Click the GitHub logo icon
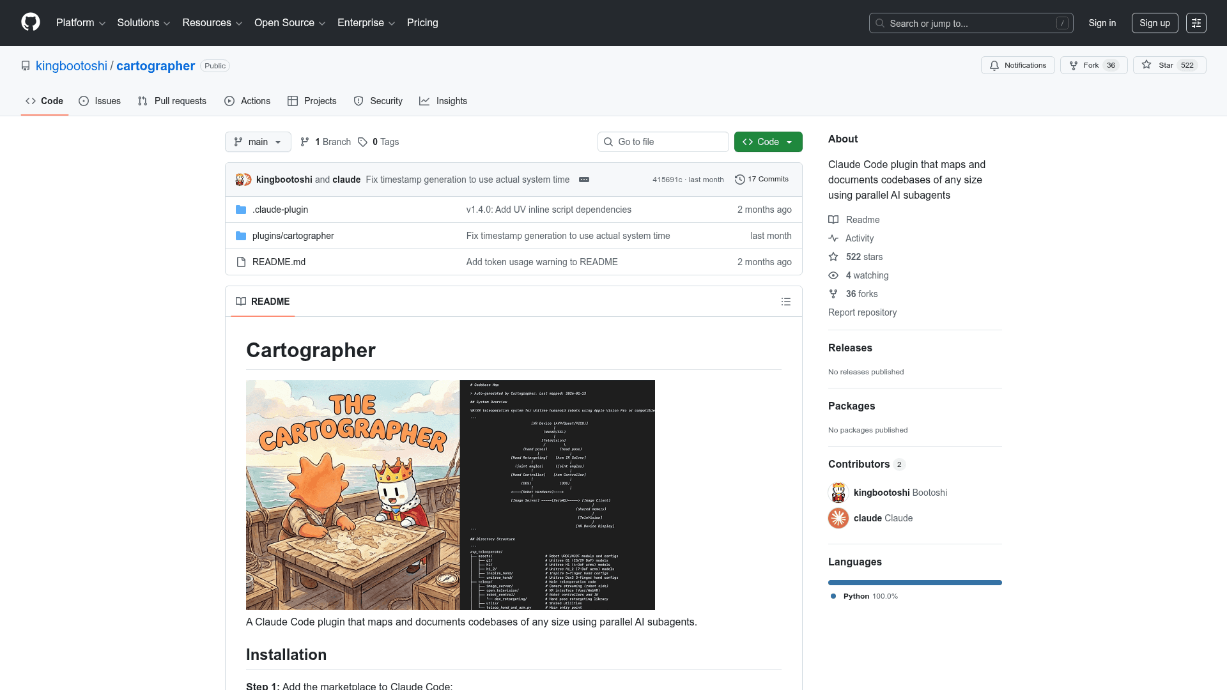The width and height of the screenshot is (1227, 690). click(31, 22)
